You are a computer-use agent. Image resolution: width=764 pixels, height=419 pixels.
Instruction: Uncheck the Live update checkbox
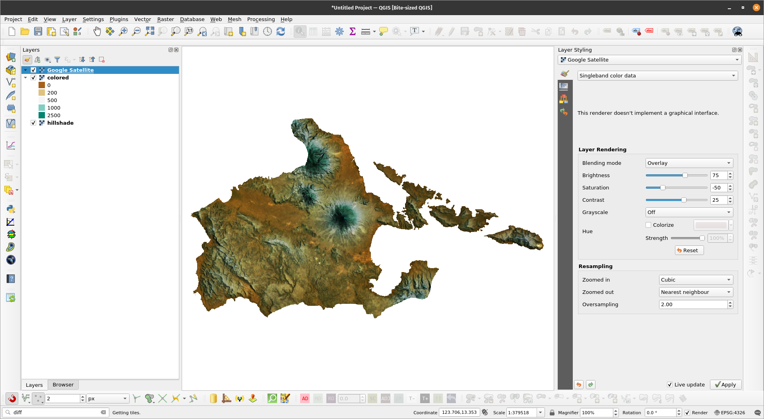tap(670, 384)
